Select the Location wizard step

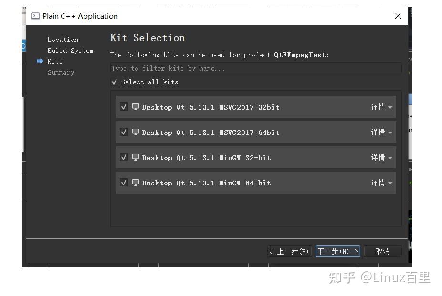click(x=63, y=40)
